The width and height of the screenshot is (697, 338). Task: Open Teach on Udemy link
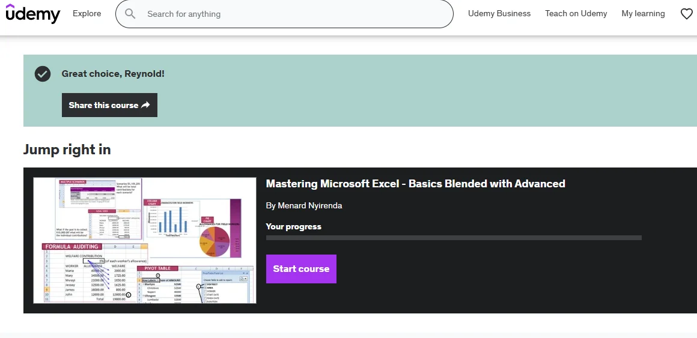(576, 13)
